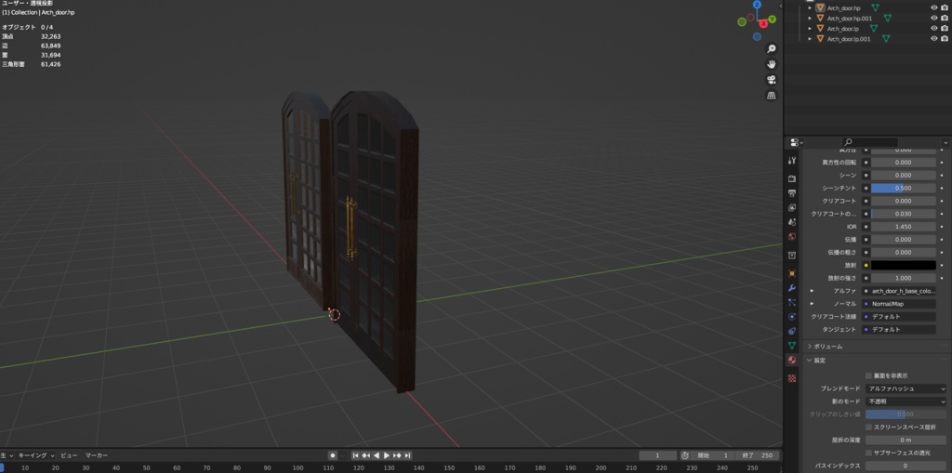Hide Arch_door.lp.001 with its eye icon
This screenshot has height=473, width=952.
pyautogui.click(x=933, y=39)
